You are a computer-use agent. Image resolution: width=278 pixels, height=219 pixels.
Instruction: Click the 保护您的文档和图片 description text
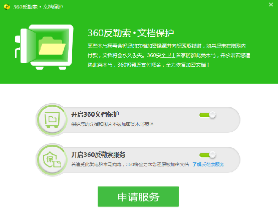112,124
